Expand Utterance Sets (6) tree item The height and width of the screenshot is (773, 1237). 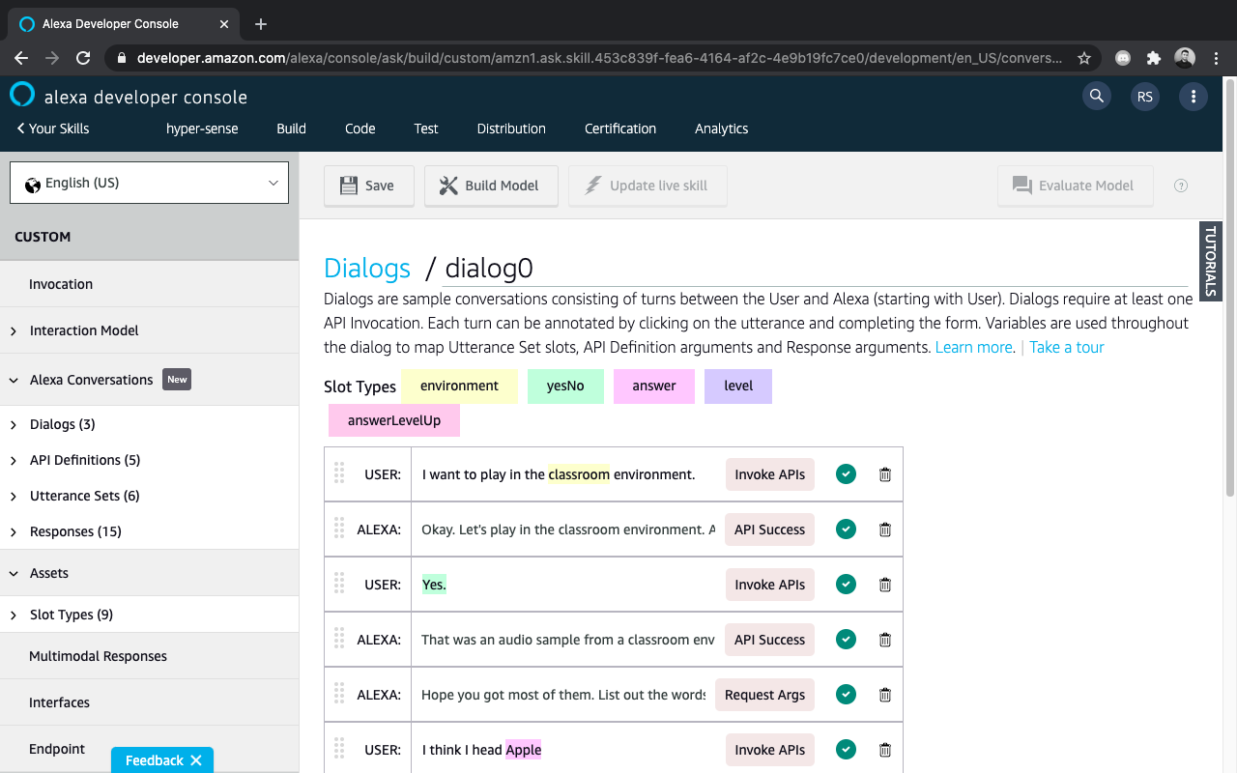pos(14,496)
